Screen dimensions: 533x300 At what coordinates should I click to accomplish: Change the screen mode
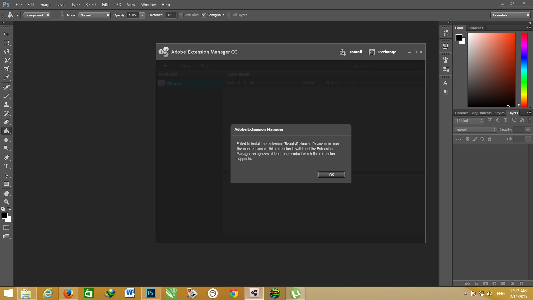click(6, 236)
